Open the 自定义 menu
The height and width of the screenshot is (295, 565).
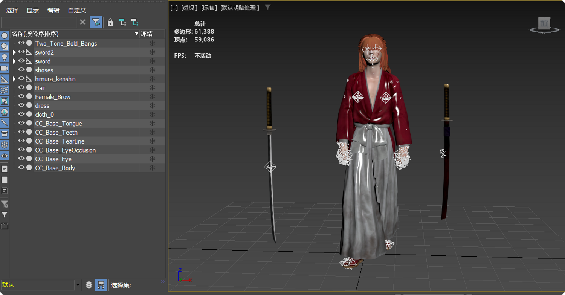[77, 10]
